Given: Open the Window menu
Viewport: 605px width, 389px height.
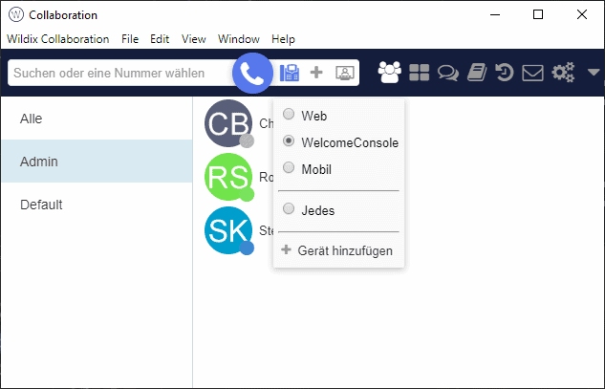Looking at the screenshot, I should click(x=239, y=39).
